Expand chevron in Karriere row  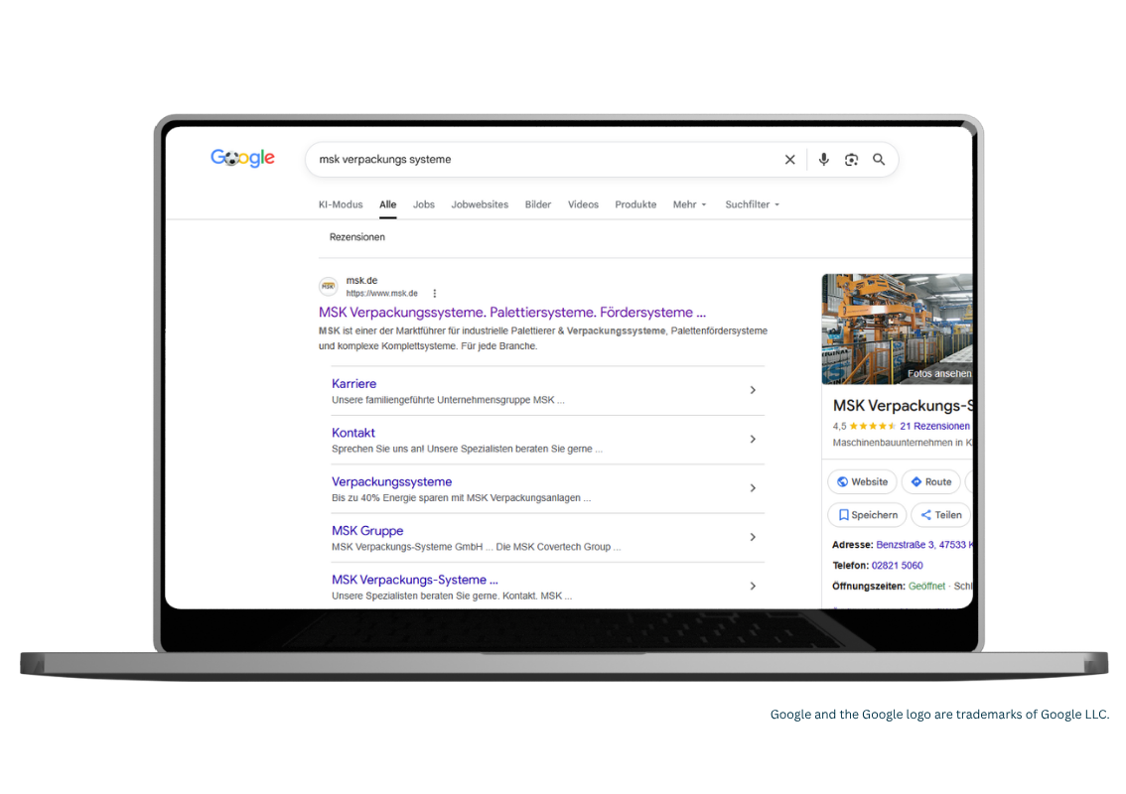[x=753, y=390]
